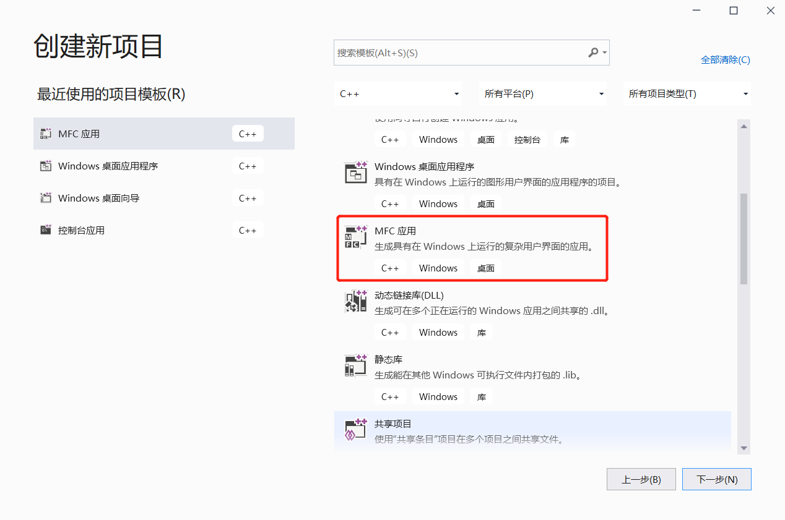Click template list scrollbar thumb
Viewport: 785px width, 520px height.
click(744, 239)
